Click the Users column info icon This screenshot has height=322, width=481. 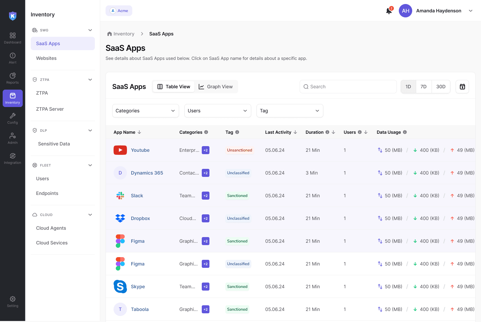[x=360, y=132]
